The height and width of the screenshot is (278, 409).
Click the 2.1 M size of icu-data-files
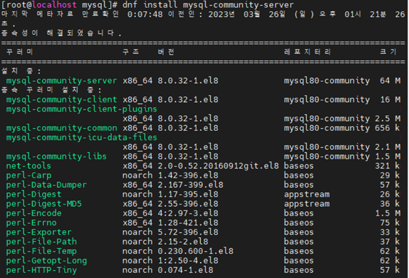pos(388,147)
